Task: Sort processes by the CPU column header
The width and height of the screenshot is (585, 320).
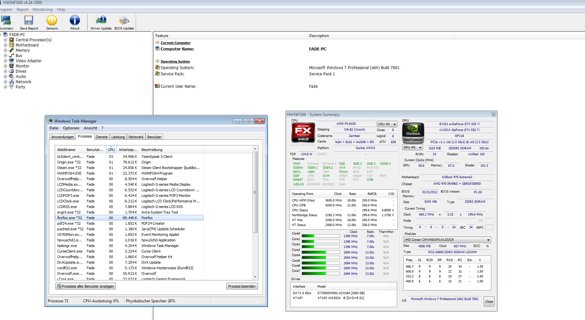Action: [x=111, y=150]
